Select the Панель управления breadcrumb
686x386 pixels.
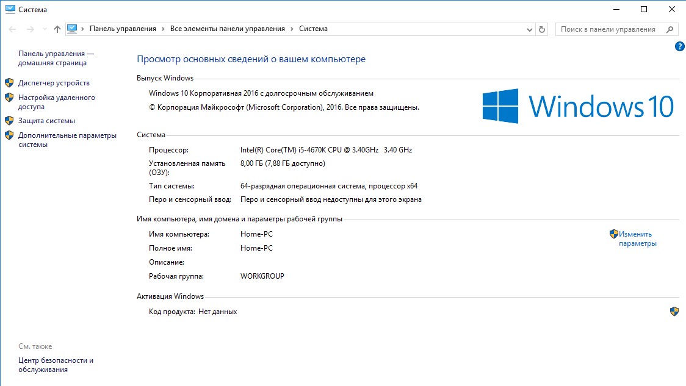pos(123,29)
